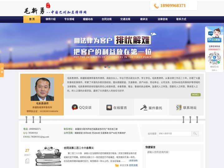This screenshot has width=224, height=168.
Task: Click the orange phone icon in header
Action: [x=156, y=6]
